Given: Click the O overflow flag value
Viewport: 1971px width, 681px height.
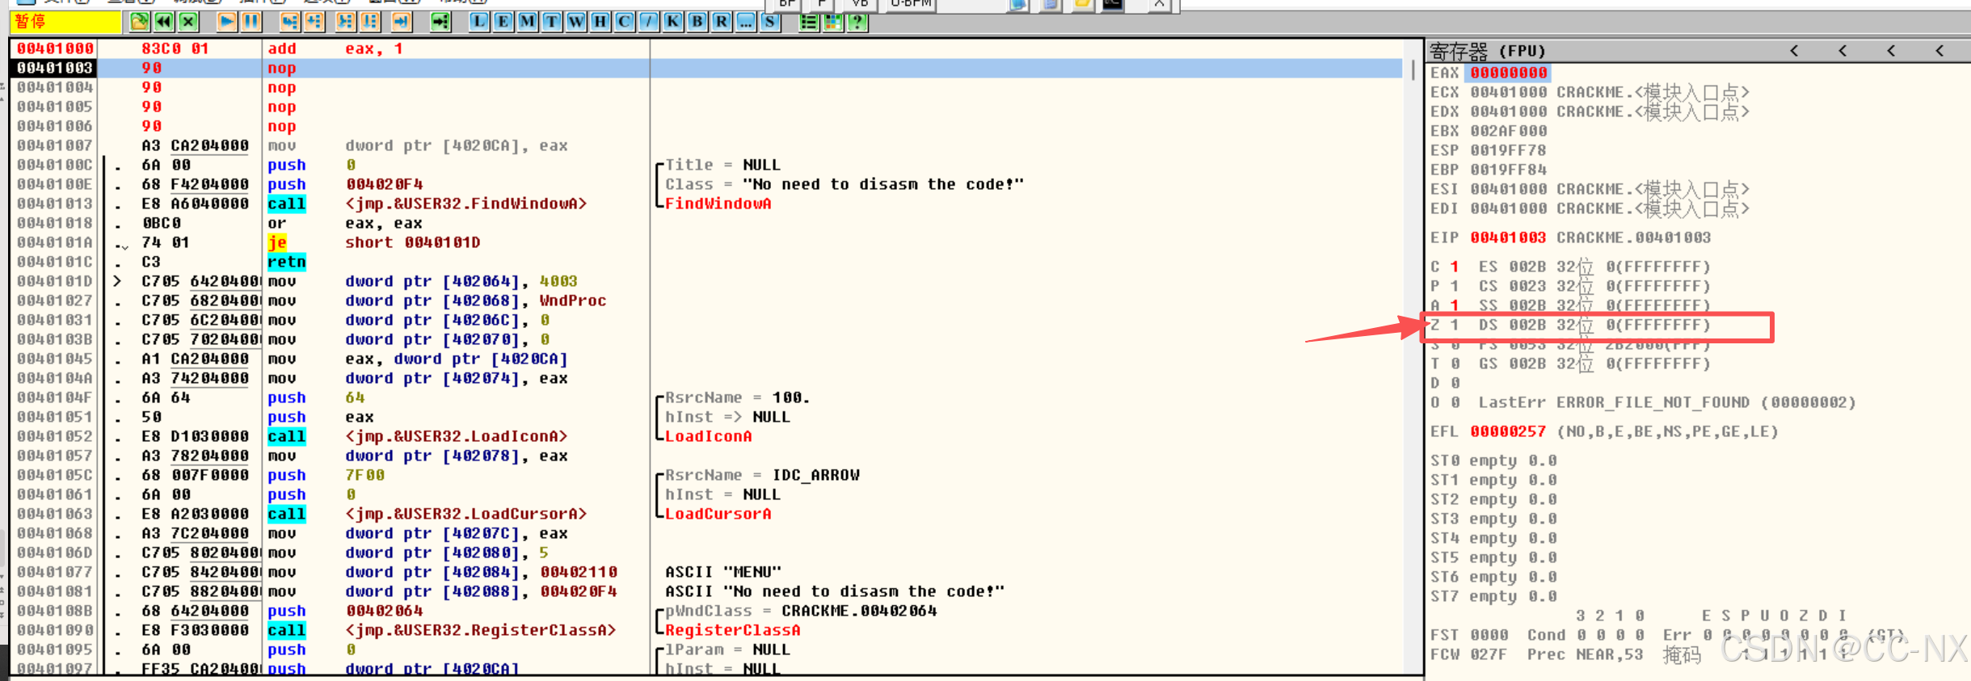Looking at the screenshot, I should coord(1455,402).
